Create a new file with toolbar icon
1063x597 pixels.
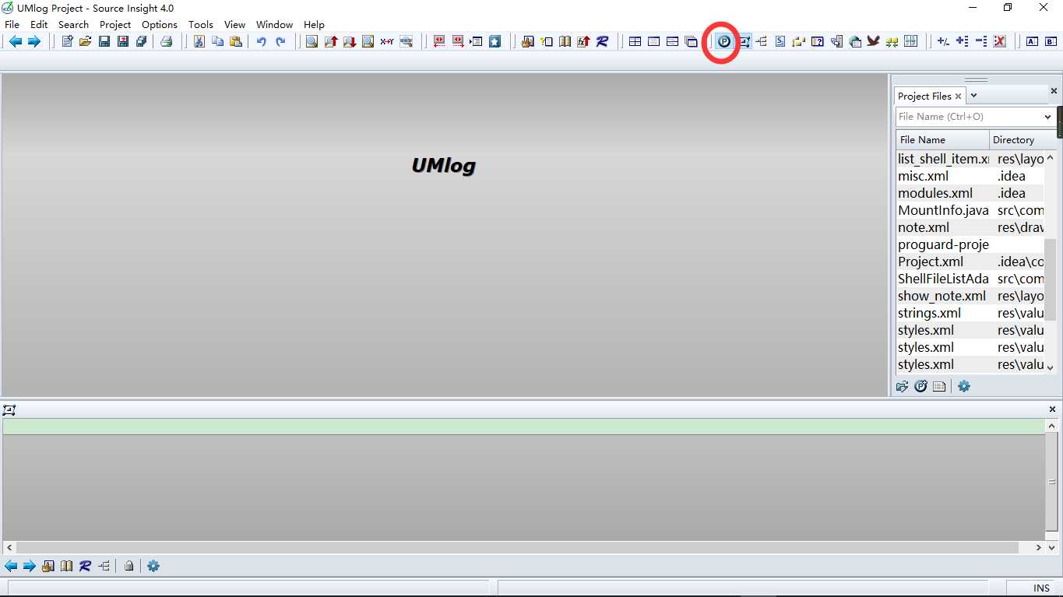[67, 41]
